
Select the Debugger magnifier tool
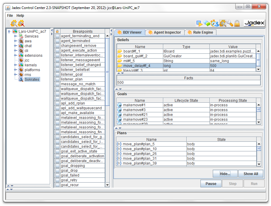click(x=222, y=23)
